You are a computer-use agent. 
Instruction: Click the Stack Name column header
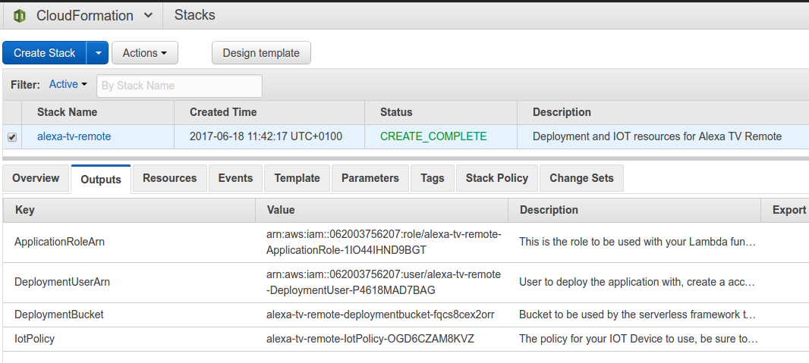pyautogui.click(x=67, y=112)
